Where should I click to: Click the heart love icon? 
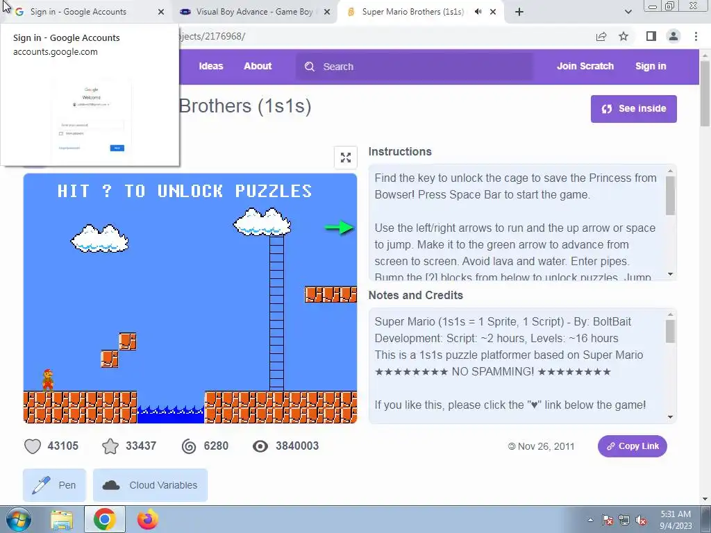[33, 446]
